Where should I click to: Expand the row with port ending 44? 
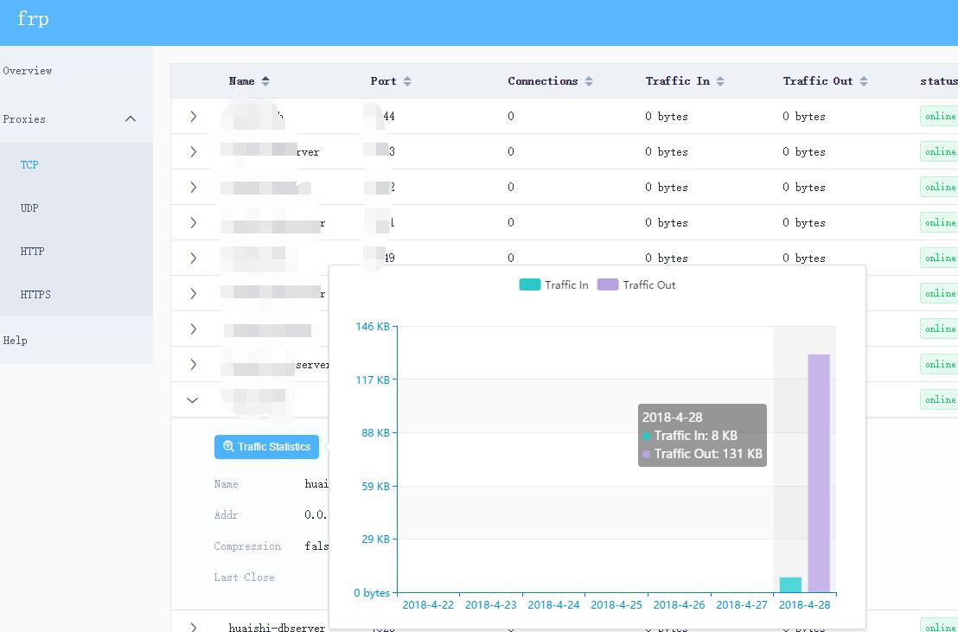193,116
